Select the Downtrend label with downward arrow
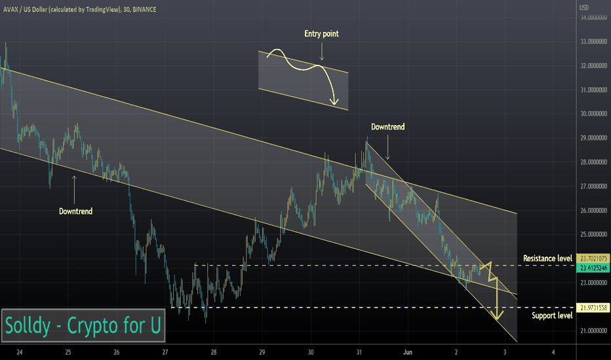 click(387, 127)
